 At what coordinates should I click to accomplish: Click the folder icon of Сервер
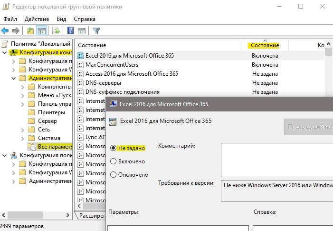31,121
